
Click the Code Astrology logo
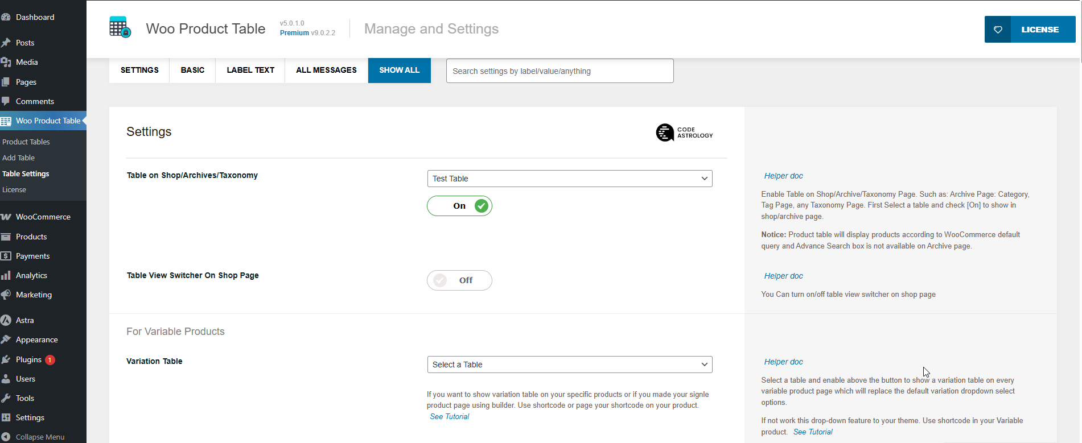click(x=684, y=133)
